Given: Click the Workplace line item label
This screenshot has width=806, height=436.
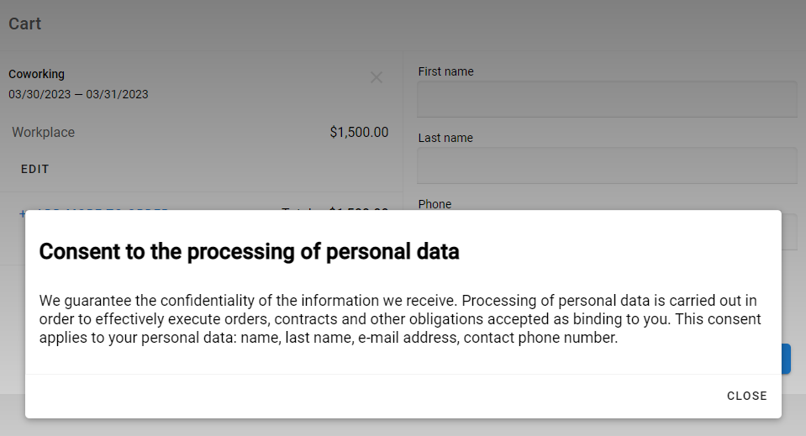Looking at the screenshot, I should [43, 132].
